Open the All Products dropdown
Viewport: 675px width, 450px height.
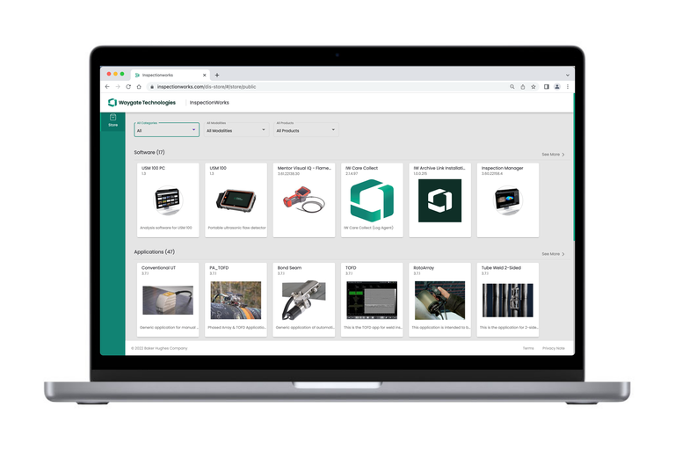coord(306,129)
